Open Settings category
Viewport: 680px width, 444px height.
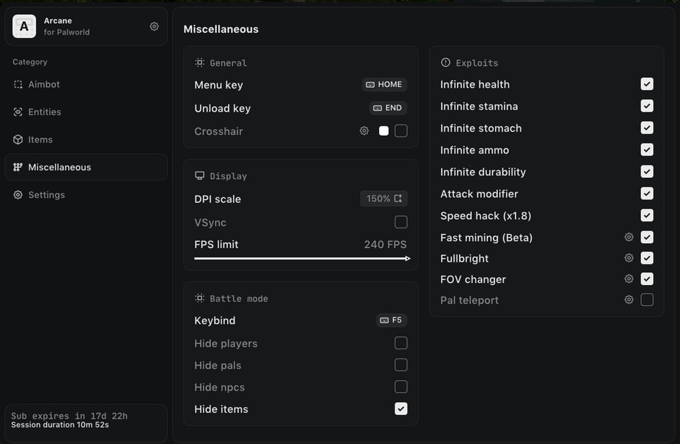click(x=86, y=194)
